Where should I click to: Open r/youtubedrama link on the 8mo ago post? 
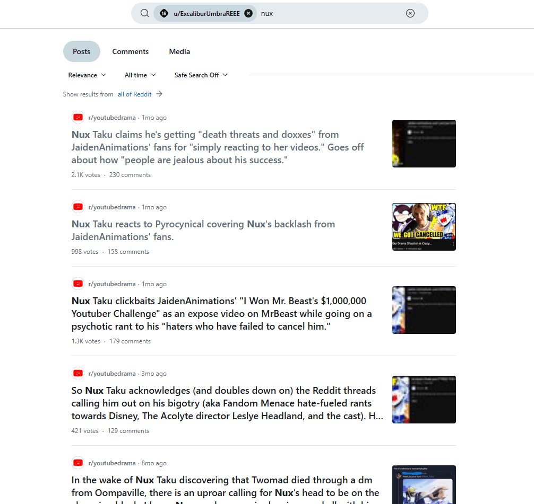point(111,463)
